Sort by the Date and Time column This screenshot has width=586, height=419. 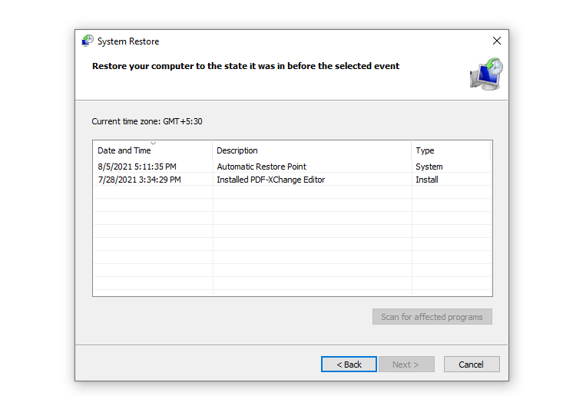[124, 151]
